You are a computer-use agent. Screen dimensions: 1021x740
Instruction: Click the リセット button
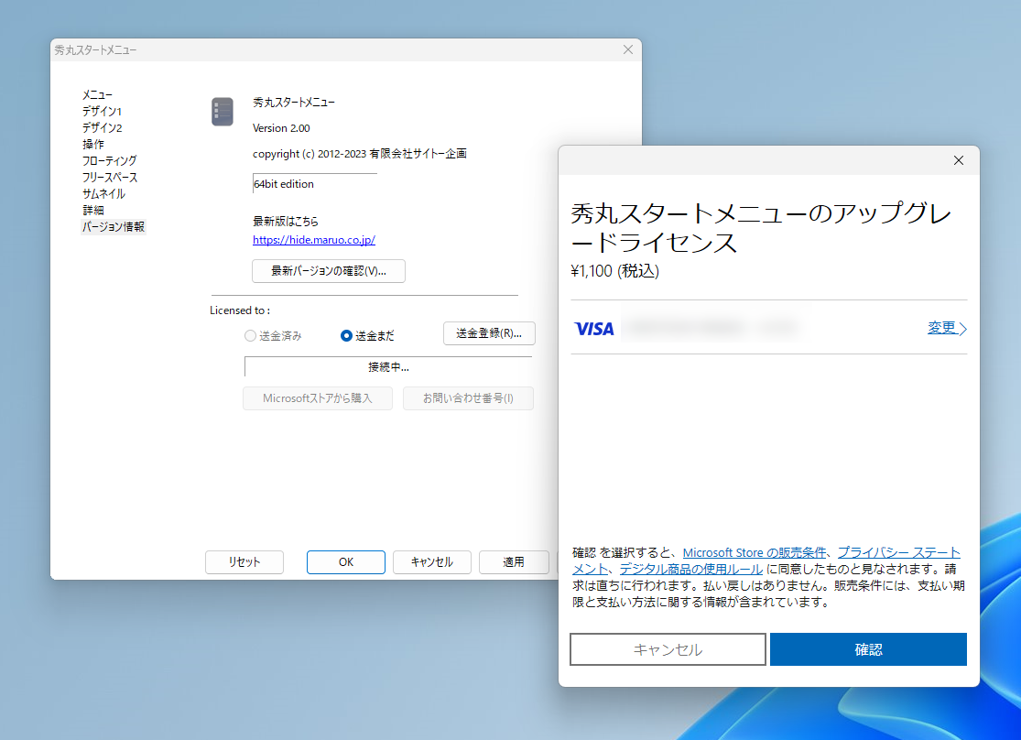pyautogui.click(x=244, y=562)
